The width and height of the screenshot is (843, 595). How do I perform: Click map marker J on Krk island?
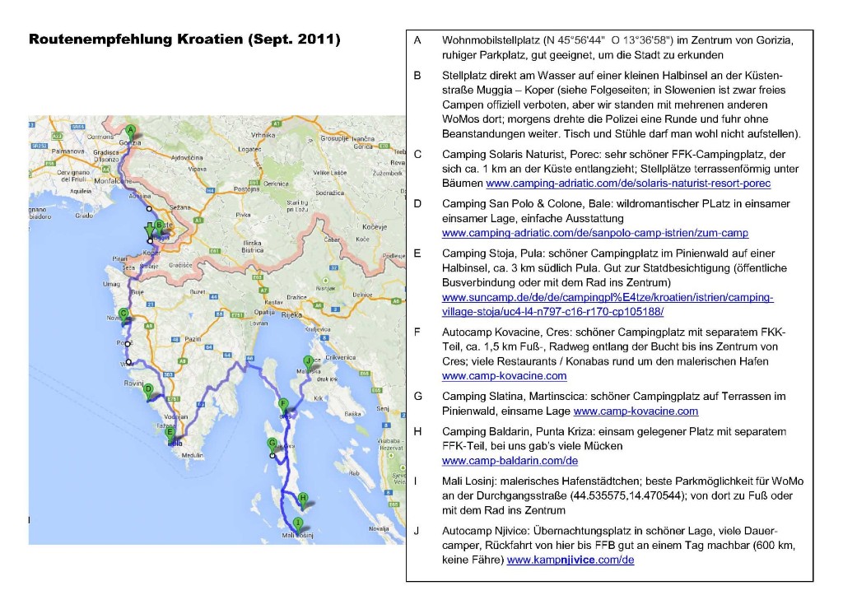pos(308,362)
